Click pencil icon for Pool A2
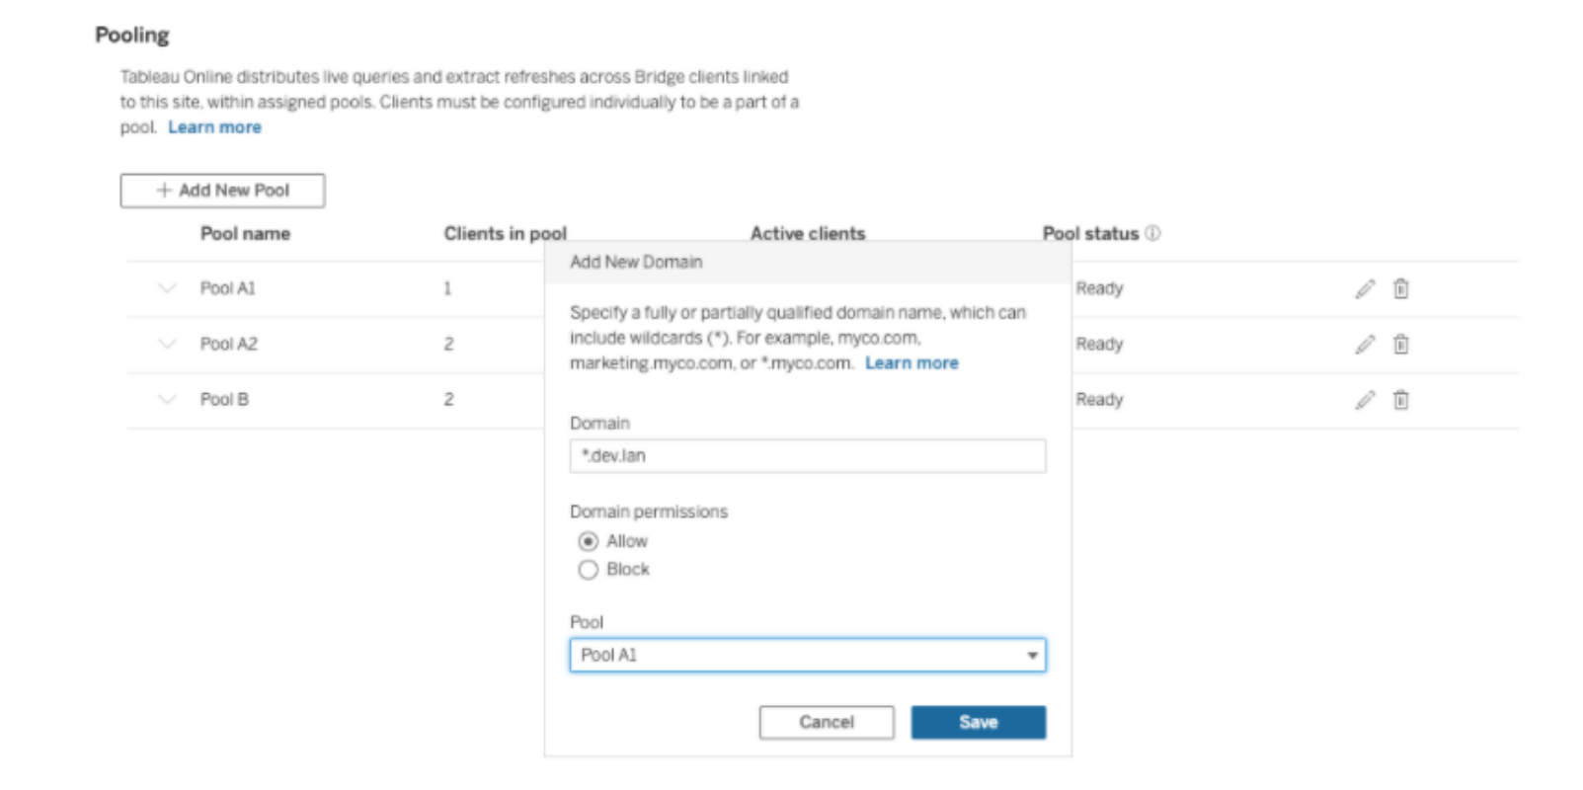 click(1365, 344)
